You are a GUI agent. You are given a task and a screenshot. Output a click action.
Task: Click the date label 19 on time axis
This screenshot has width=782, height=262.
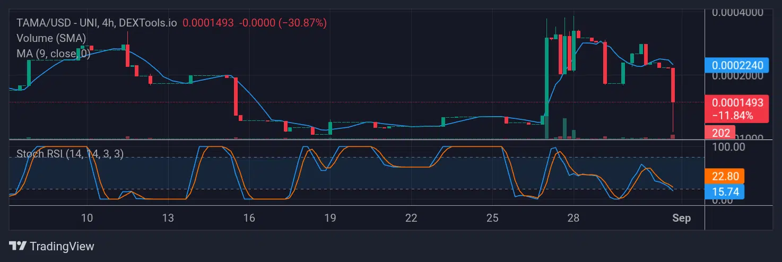(x=330, y=218)
